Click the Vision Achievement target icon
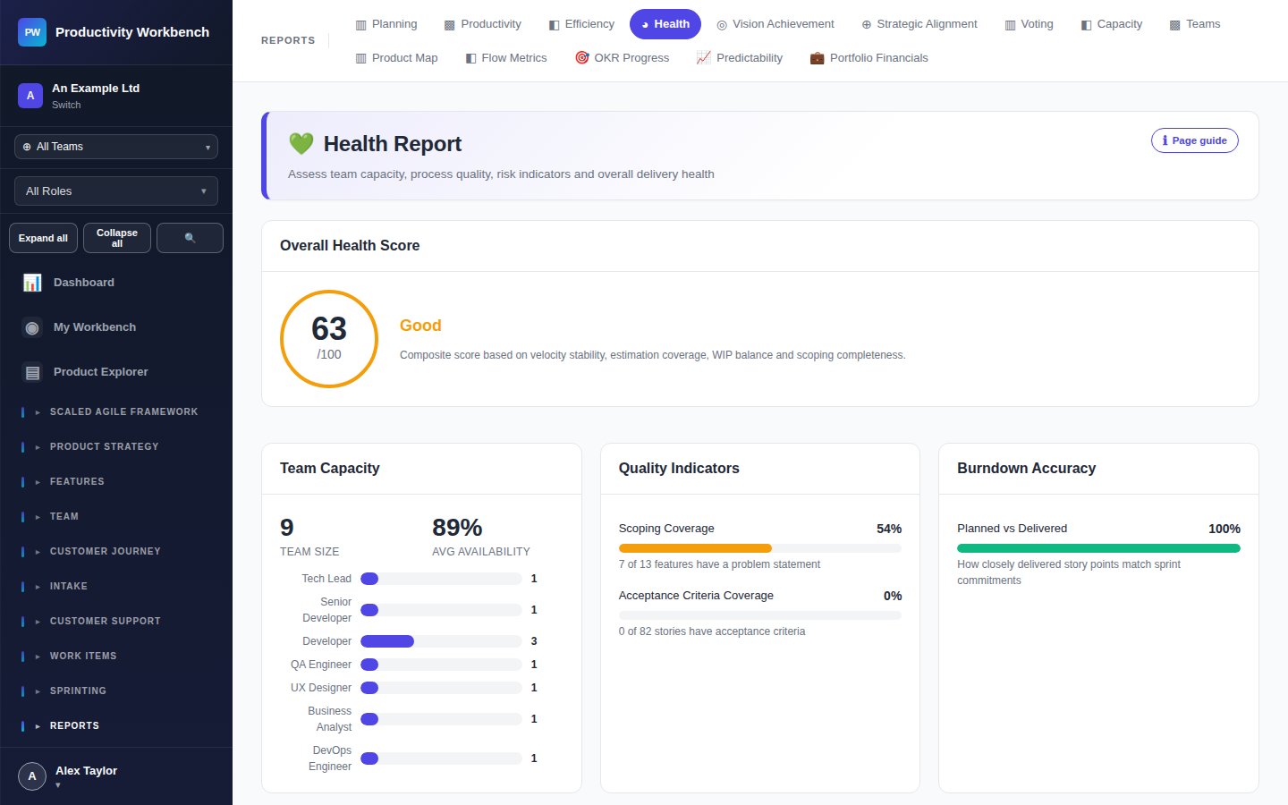The image size is (1288, 805). (x=722, y=25)
